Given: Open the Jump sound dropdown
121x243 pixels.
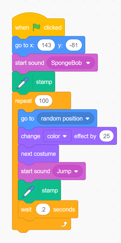Looking at the screenshot, I should coord(68,171).
